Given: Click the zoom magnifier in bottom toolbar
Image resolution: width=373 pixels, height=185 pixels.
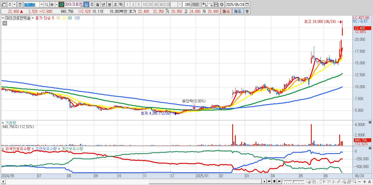Looking at the screenshot, I should [354, 181].
